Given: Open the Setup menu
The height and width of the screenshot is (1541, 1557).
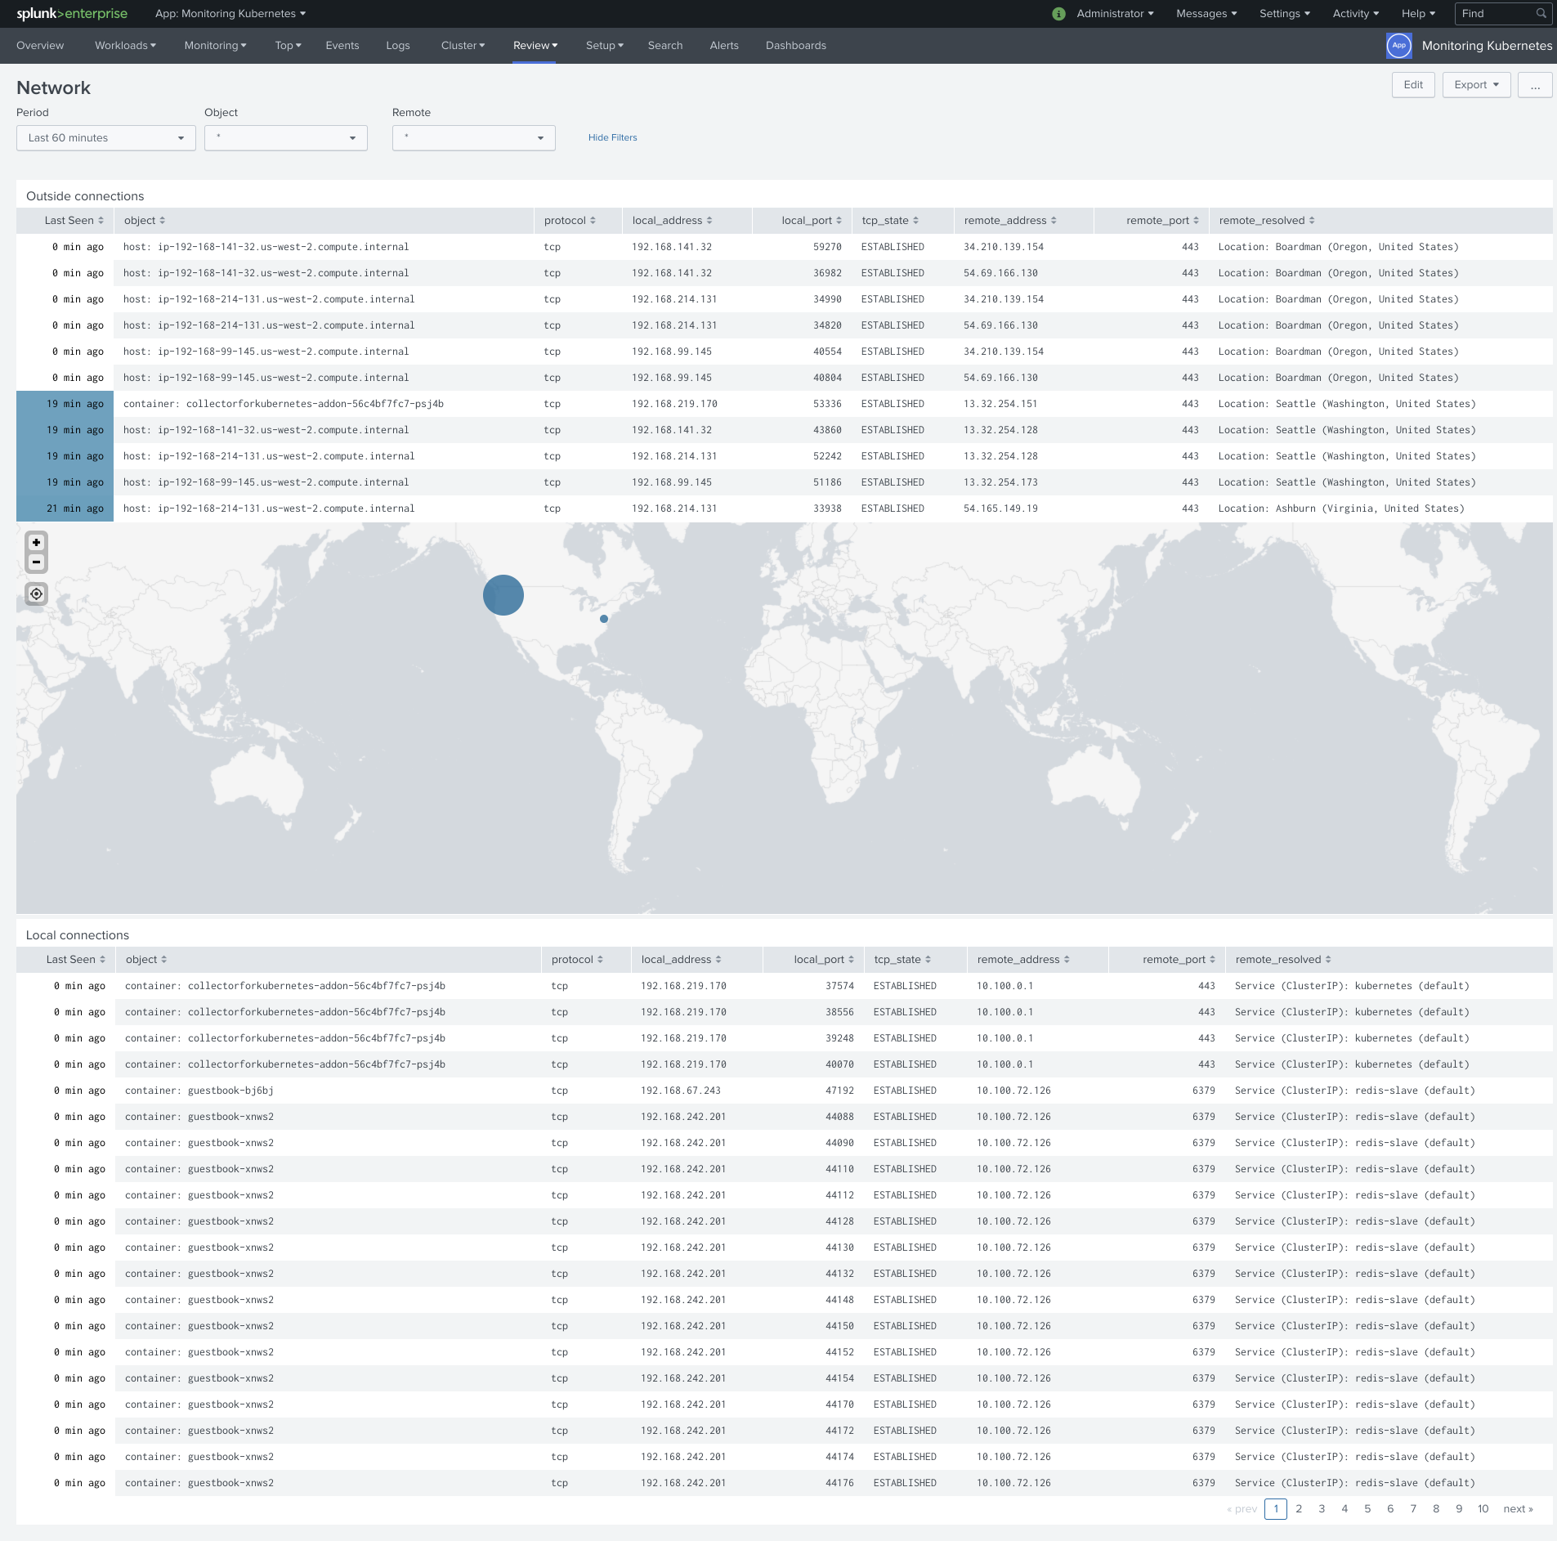Looking at the screenshot, I should [x=604, y=46].
